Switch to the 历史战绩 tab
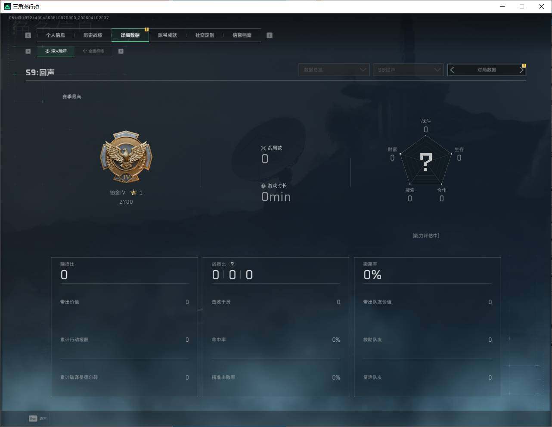Screen dimensions: 552x427 tap(93, 35)
